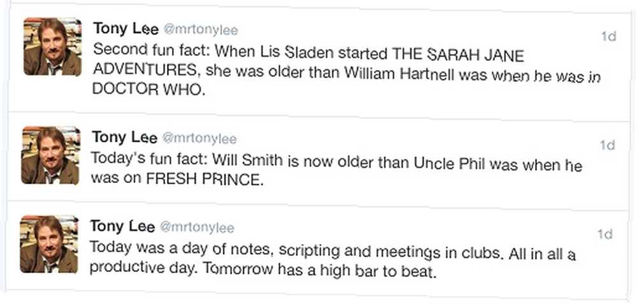Screen dimensions: 637x305
Task: Open the 1d timestamp of the productive day tweet
Action: pyautogui.click(x=605, y=234)
